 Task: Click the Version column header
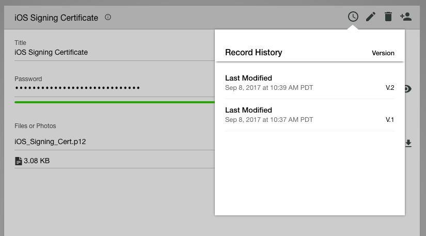383,53
